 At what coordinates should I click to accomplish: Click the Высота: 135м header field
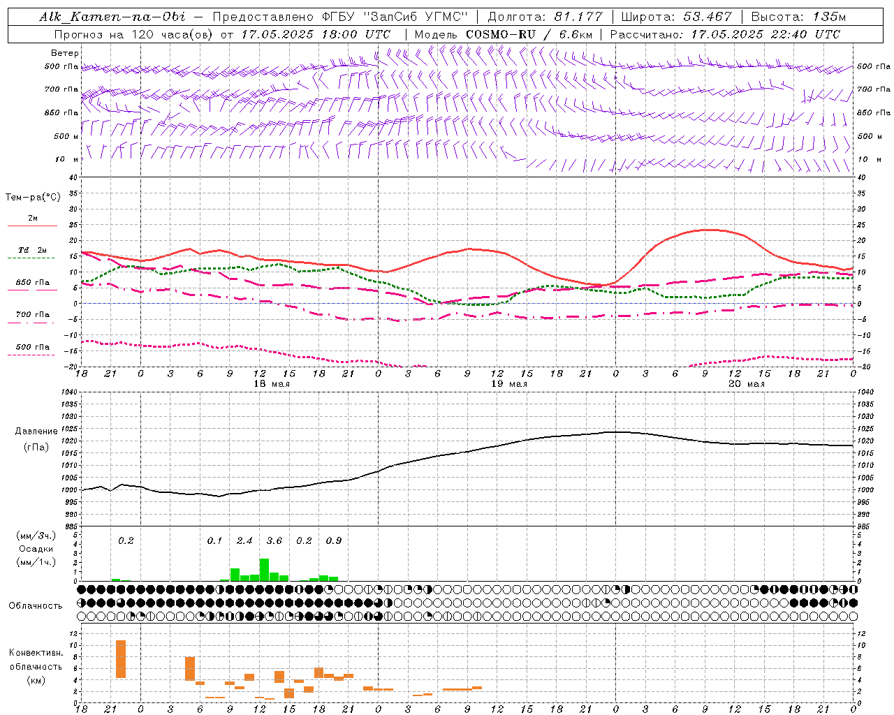pyautogui.click(x=798, y=17)
